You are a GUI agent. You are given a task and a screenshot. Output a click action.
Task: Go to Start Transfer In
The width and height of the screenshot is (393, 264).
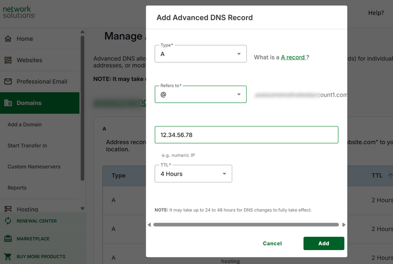click(x=27, y=146)
